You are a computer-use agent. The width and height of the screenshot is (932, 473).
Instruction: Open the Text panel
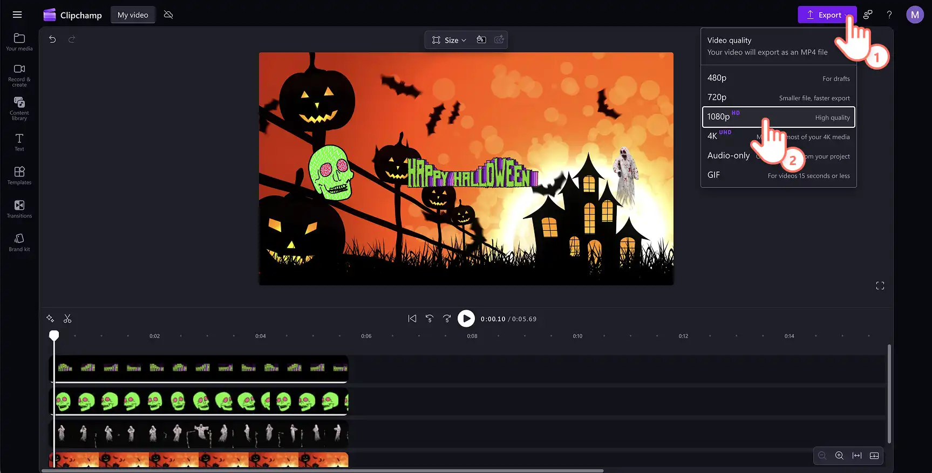19,142
